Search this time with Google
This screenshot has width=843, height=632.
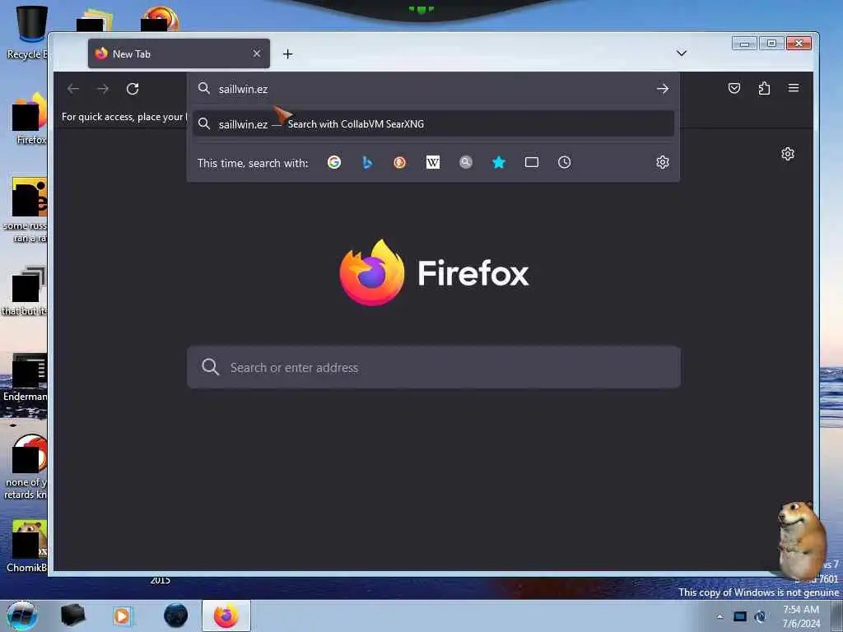click(x=334, y=162)
